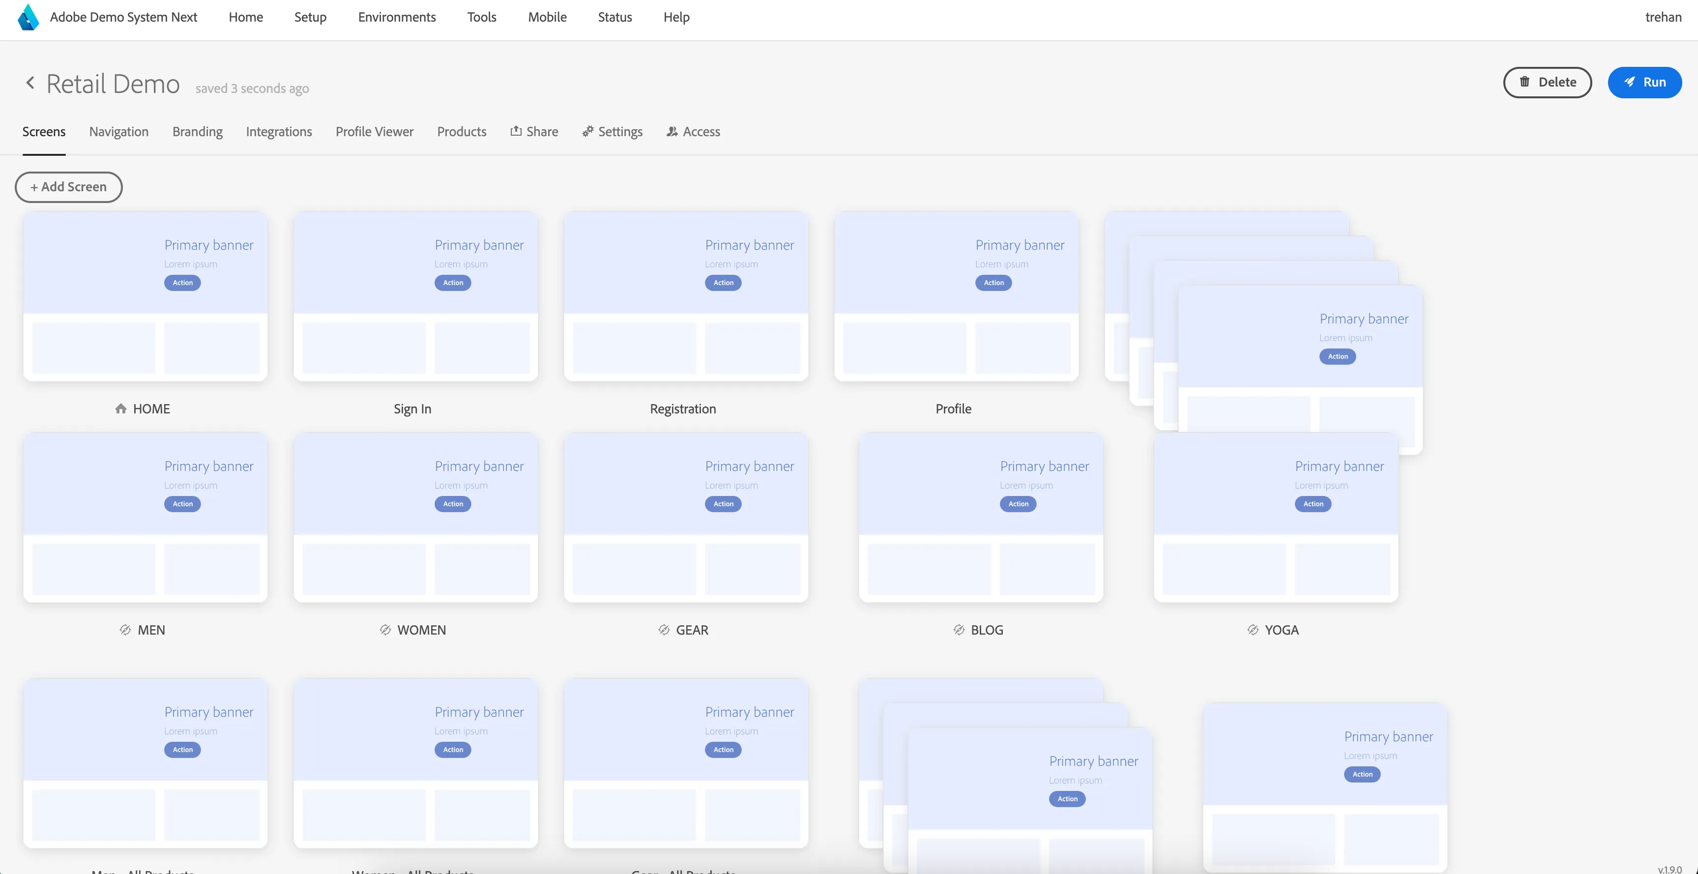Open the Profile Viewer tab
The width and height of the screenshot is (1698, 874).
click(x=375, y=132)
